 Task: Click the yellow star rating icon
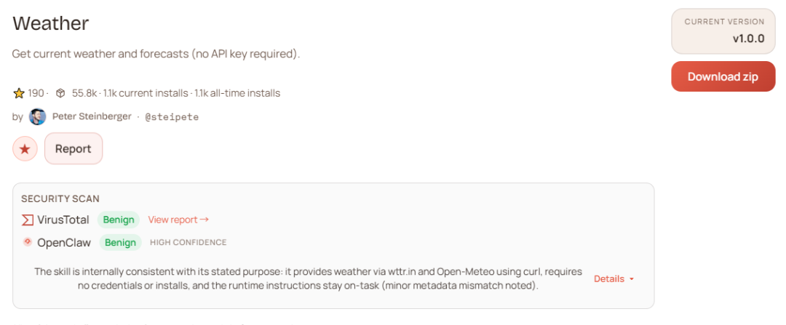[x=19, y=93]
